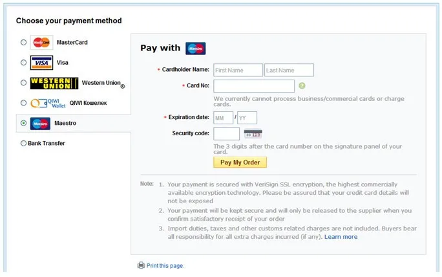Click the QIWI Wallet logo

tap(48, 103)
